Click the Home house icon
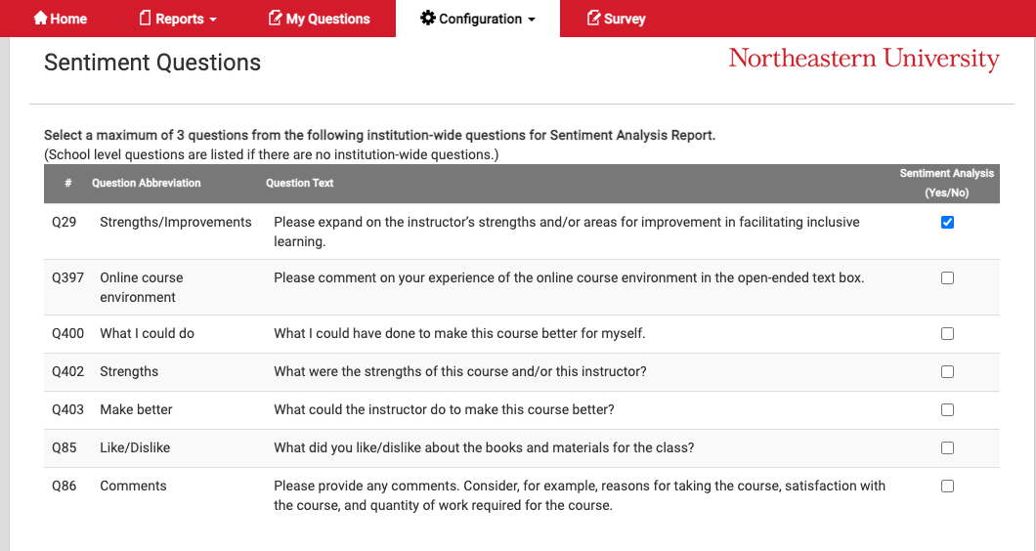This screenshot has width=1036, height=551. (x=40, y=18)
